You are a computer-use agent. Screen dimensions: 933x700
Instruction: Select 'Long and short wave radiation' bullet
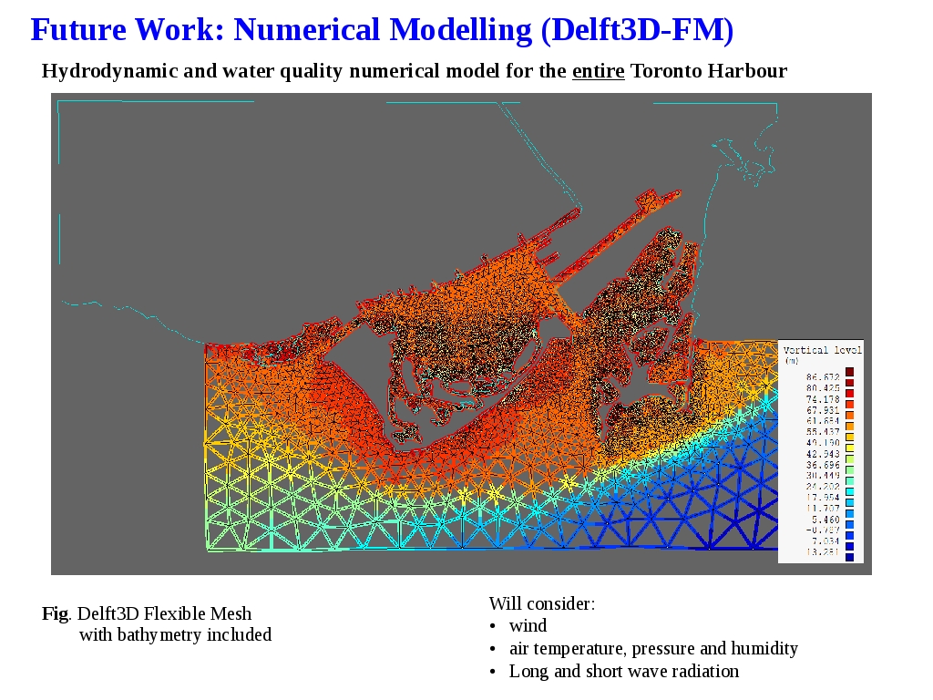coord(623,671)
